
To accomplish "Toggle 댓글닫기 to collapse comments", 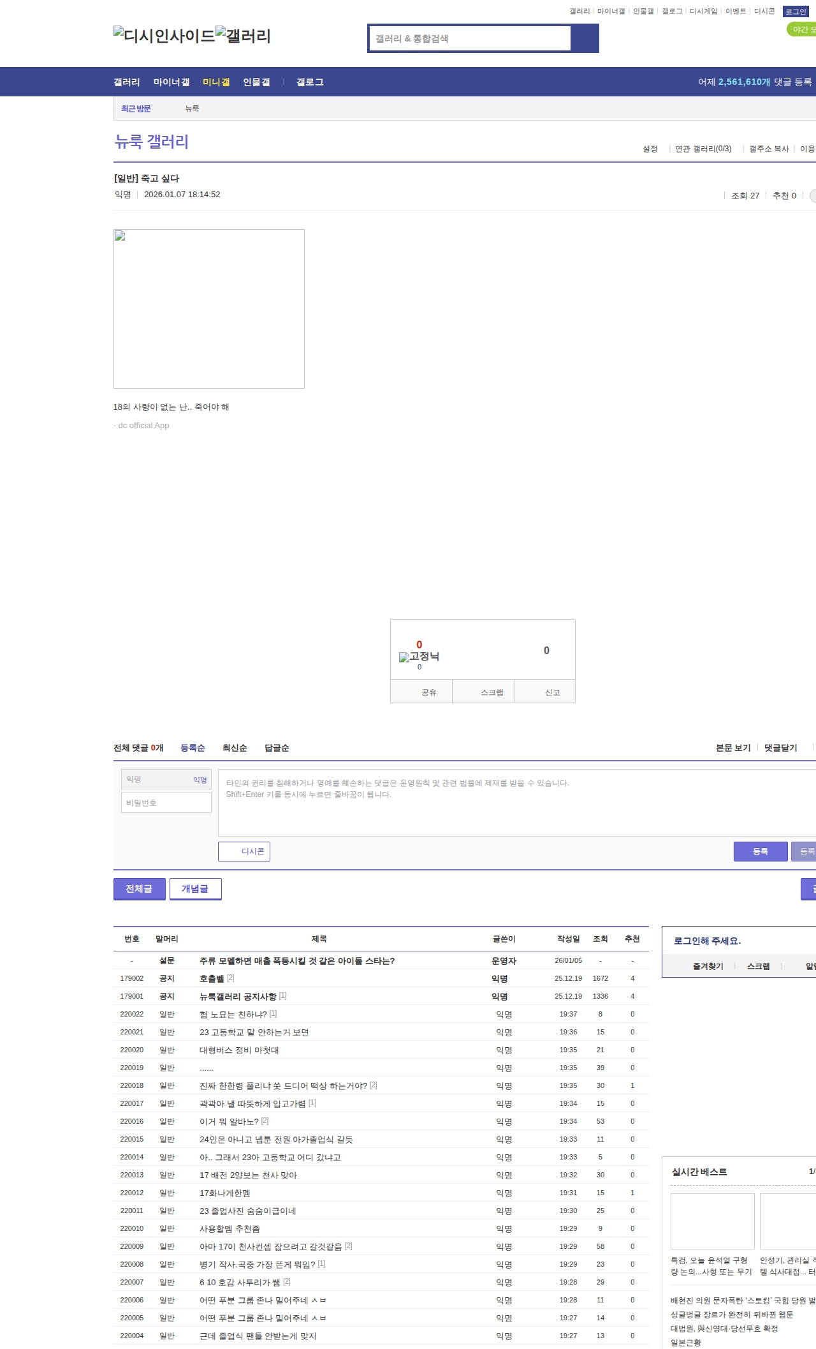I will click(781, 748).
